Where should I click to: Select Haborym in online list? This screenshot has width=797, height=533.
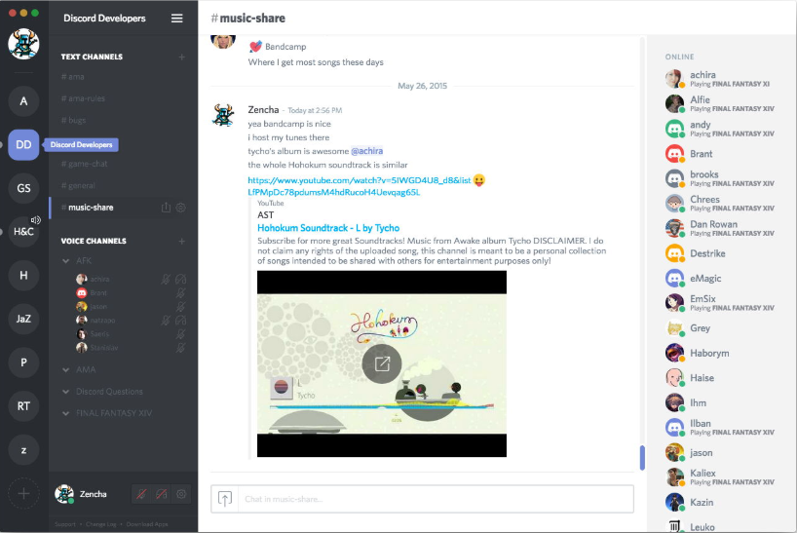click(721, 353)
